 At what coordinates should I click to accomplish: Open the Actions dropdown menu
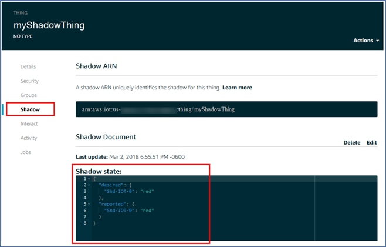(365, 41)
